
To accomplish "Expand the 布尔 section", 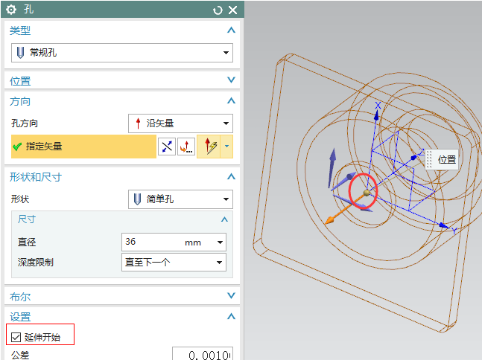I will (231, 295).
